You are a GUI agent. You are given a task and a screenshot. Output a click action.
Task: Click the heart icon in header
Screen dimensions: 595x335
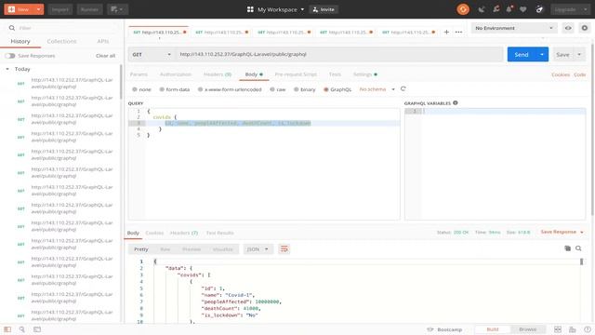tap(523, 9)
